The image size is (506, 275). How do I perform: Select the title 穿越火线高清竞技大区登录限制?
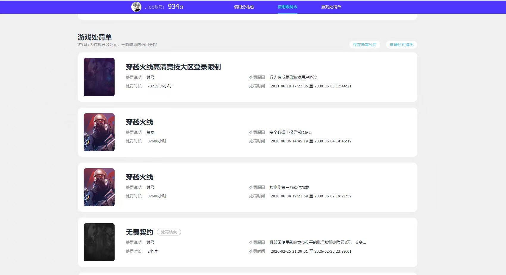pyautogui.click(x=173, y=67)
